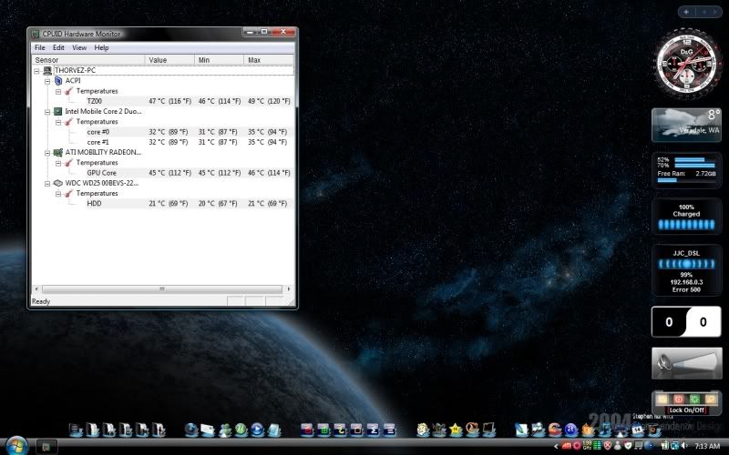
Task: Click the horizontal scrollbar thumb
Action: [x=162, y=288]
